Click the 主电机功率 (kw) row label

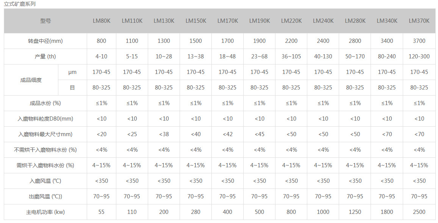tap(45, 212)
